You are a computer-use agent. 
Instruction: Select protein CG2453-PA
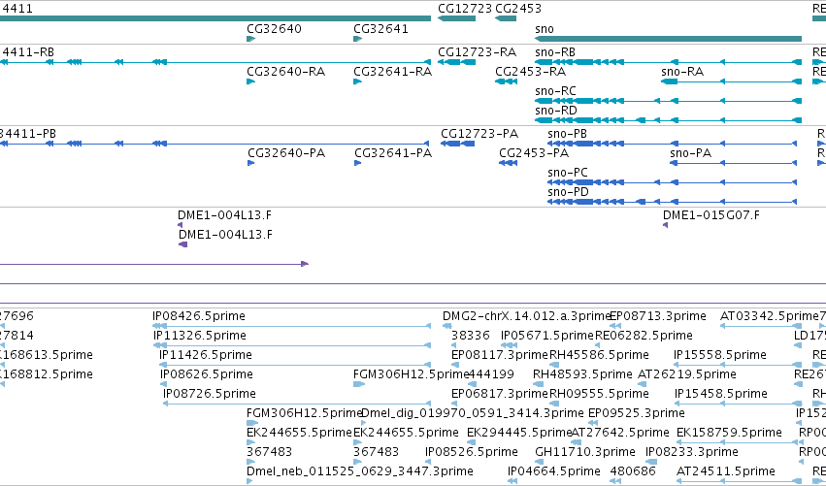click(509, 163)
